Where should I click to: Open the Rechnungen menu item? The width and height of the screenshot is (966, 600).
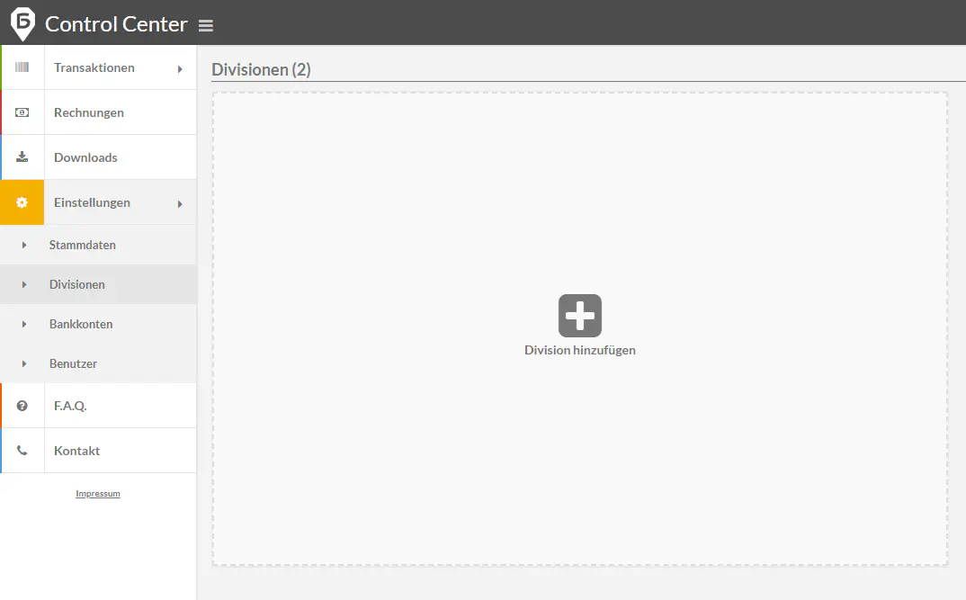[89, 112]
